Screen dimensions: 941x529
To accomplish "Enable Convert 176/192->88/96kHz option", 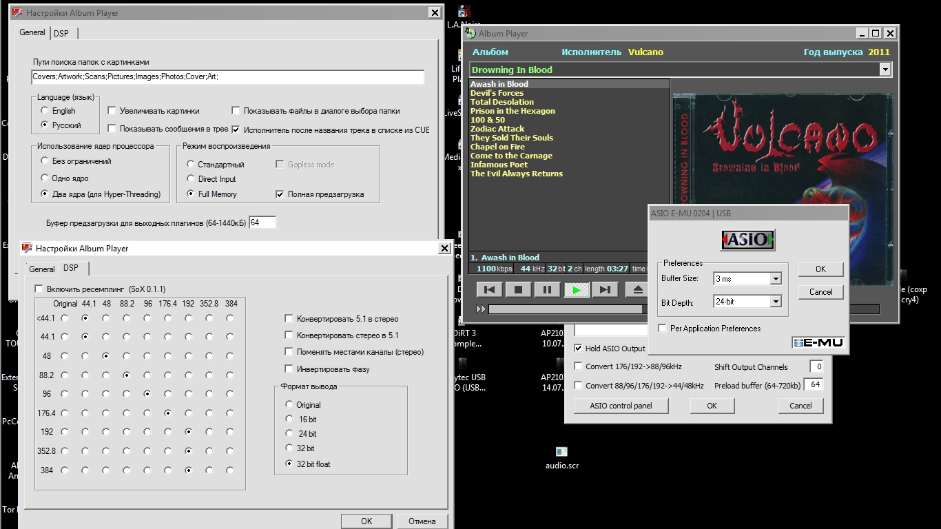I will (x=578, y=366).
